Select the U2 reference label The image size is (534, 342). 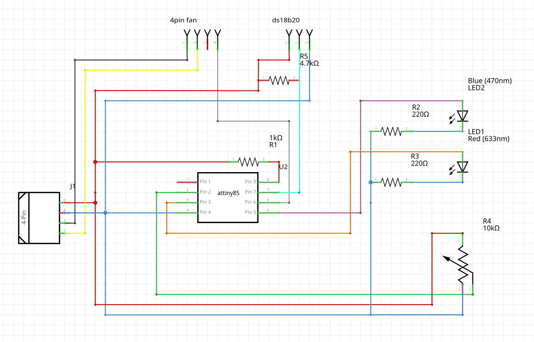[x=283, y=167]
